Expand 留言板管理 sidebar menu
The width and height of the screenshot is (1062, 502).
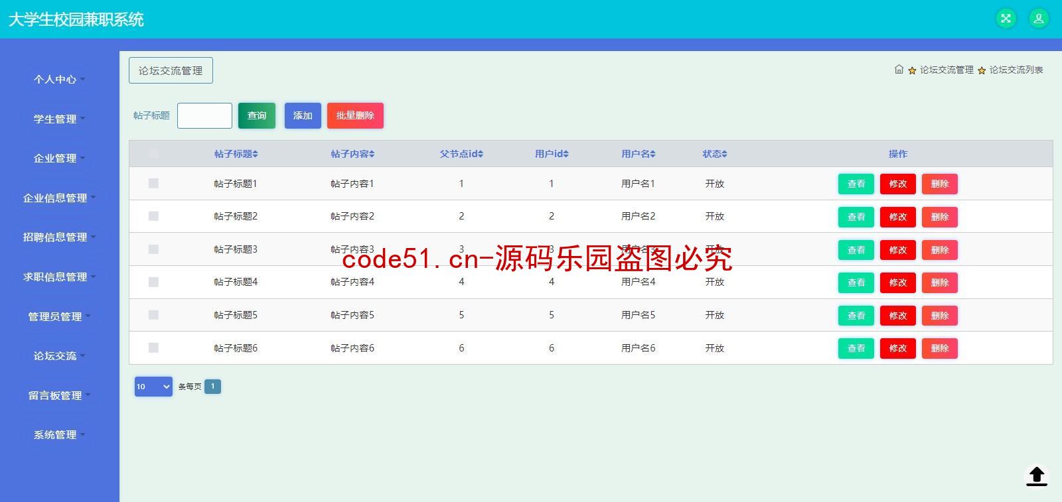pos(60,395)
